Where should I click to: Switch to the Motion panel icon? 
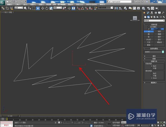156,13
